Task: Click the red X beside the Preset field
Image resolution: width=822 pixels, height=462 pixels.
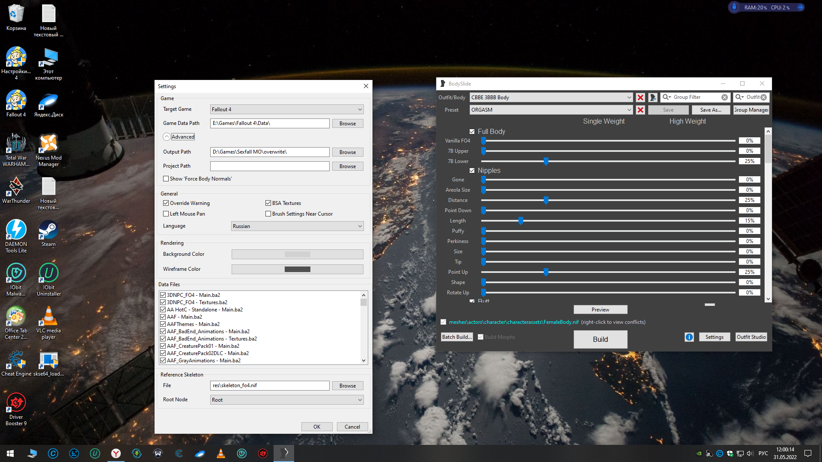Action: pyautogui.click(x=640, y=110)
